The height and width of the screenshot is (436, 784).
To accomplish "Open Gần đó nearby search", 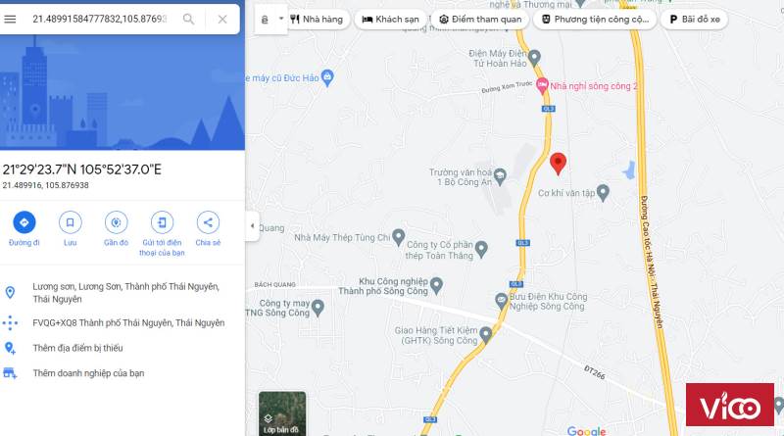I will [116, 229].
